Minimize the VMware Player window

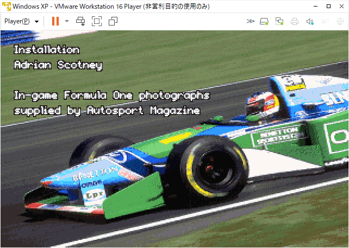pyautogui.click(x=315, y=6)
